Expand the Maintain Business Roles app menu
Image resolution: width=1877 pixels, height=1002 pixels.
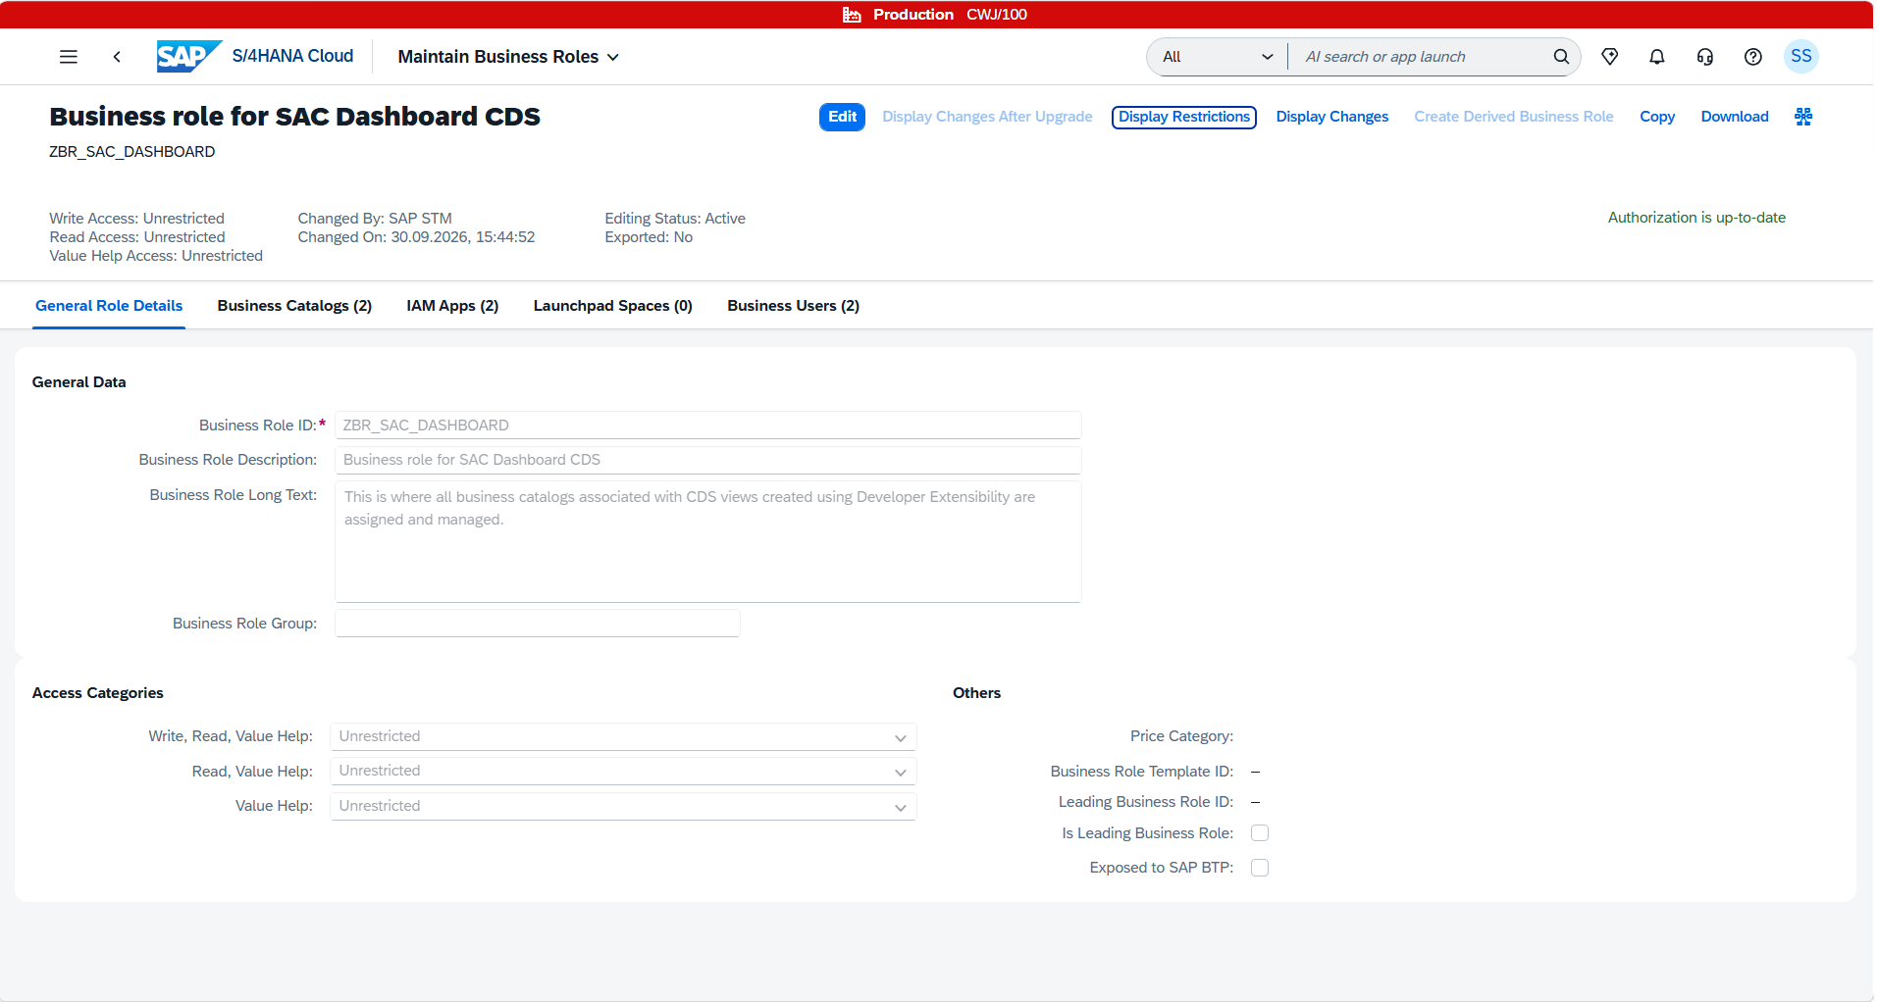point(508,57)
